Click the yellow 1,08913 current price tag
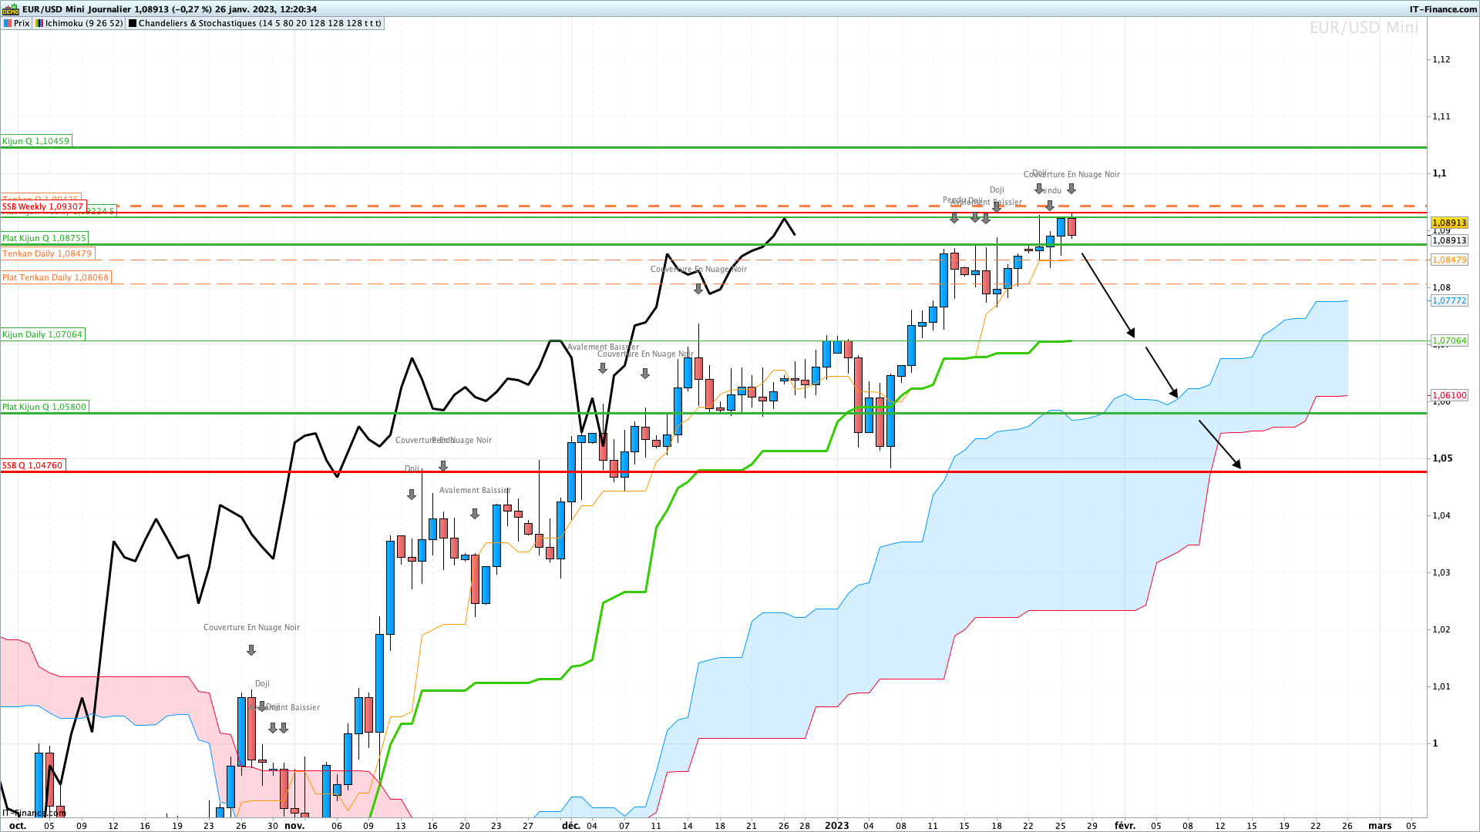The image size is (1480, 832). coord(1449,223)
